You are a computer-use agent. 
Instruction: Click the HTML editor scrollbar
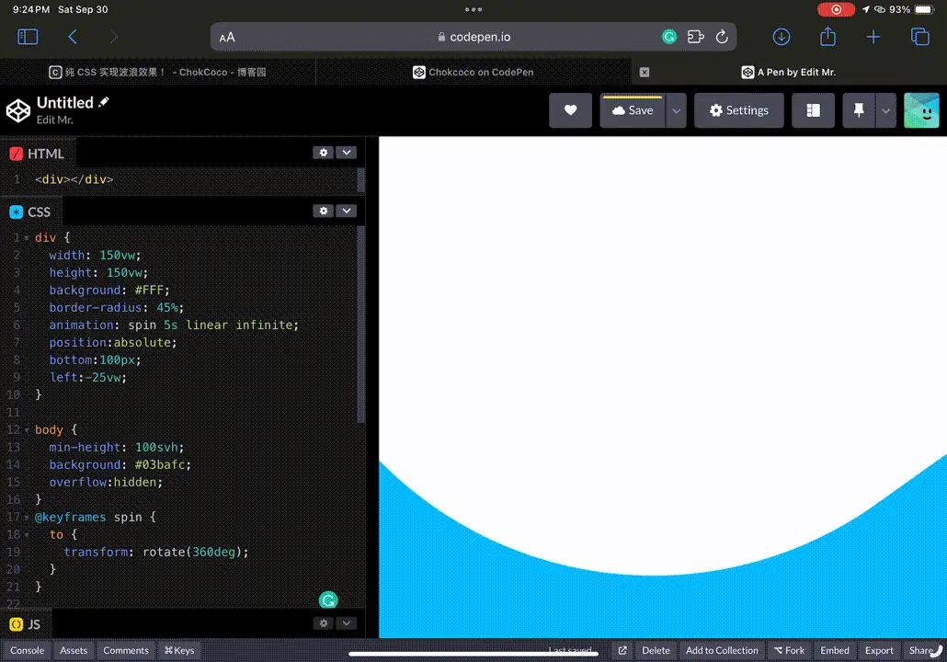pyautogui.click(x=361, y=179)
